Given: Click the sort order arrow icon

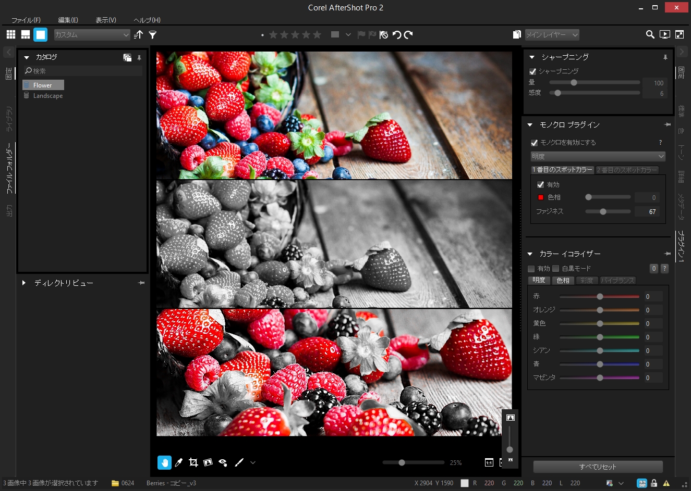Looking at the screenshot, I should (x=138, y=35).
